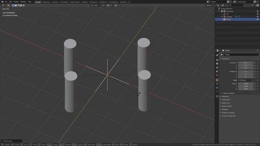The image size is (260, 146).
Task: Switch to the Modeling workspace tab
Action: pos(46,2)
